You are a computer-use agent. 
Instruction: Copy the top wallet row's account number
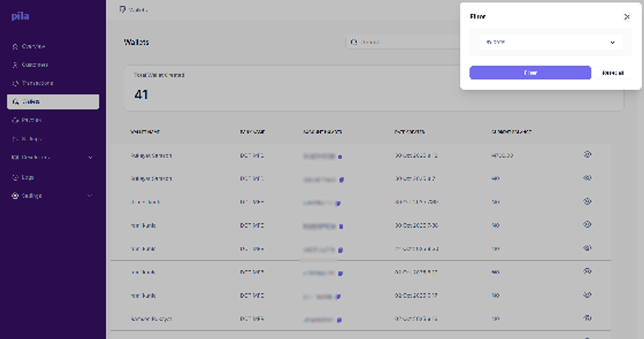click(x=340, y=157)
